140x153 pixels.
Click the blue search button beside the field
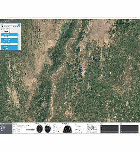(19, 25)
